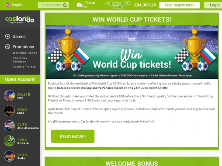The image size is (222, 166).
Task: Open Stian's £208 winner game icon
Action: [x=9, y=141]
